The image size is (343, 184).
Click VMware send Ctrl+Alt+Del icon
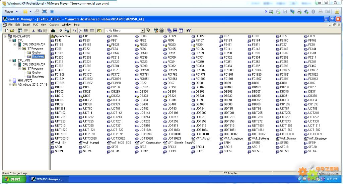[37, 12]
